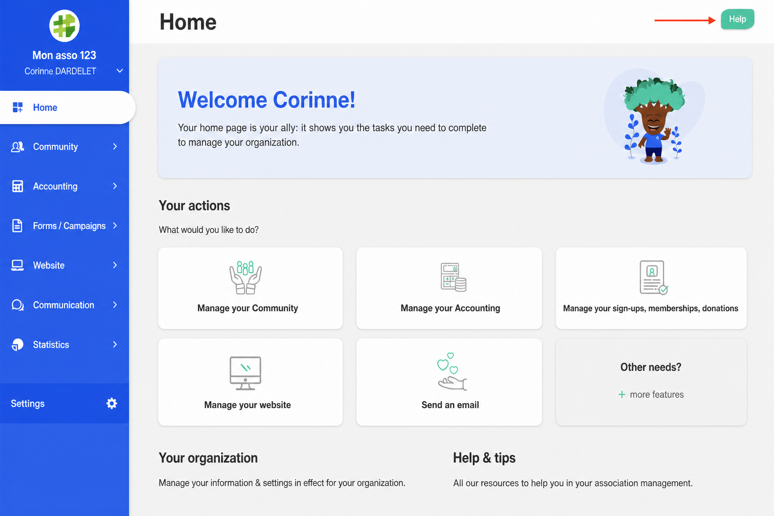This screenshot has height=516, width=774.
Task: Click the Forms / Campaigns document icon
Action: click(x=18, y=226)
